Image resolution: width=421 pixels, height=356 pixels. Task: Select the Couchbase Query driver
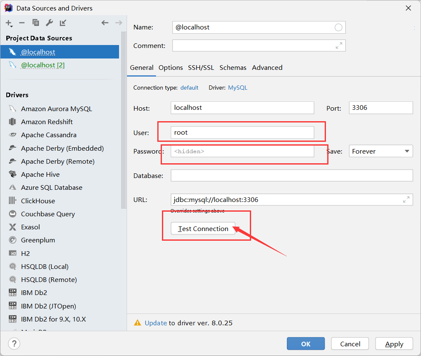(x=48, y=214)
